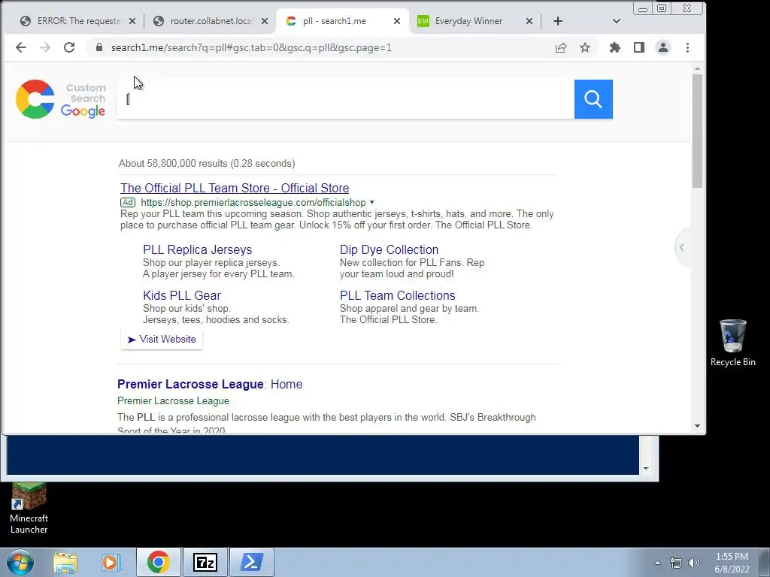Open 7-Zip from the taskbar

click(x=205, y=562)
